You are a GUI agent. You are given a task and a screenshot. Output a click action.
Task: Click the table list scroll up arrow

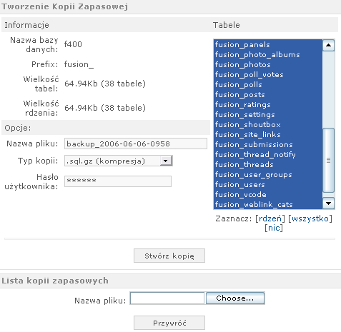(328, 45)
